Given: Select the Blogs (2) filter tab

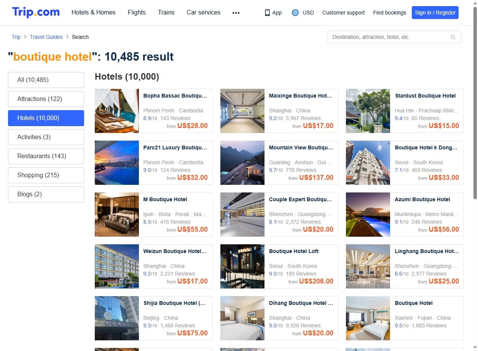Looking at the screenshot, I should (46, 194).
